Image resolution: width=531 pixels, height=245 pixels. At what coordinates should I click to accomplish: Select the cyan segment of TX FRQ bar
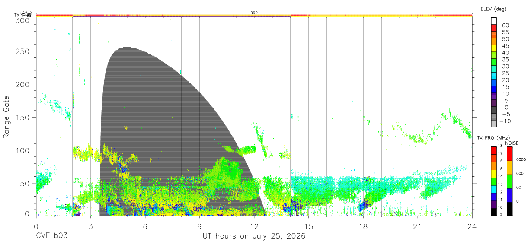(493, 189)
